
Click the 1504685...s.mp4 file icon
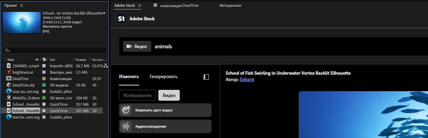9,65
